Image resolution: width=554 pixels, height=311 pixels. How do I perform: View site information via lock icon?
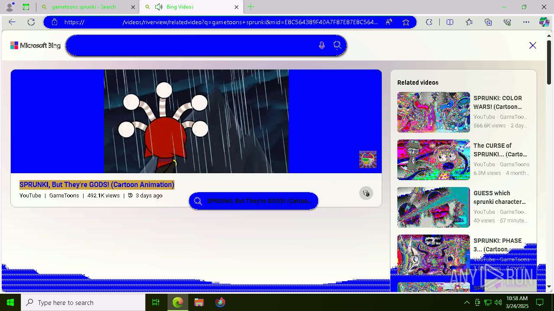55,22
